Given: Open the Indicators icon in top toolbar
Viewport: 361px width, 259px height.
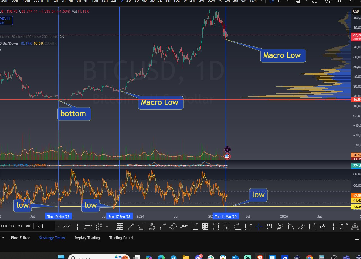Looking at the screenshot, I should pos(298,1).
